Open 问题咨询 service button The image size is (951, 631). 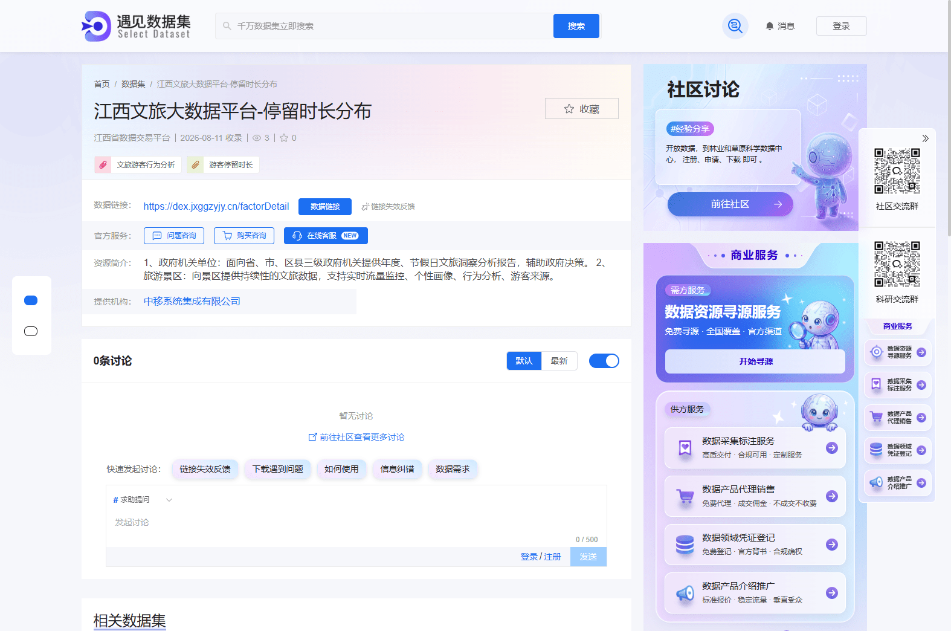[x=174, y=236]
